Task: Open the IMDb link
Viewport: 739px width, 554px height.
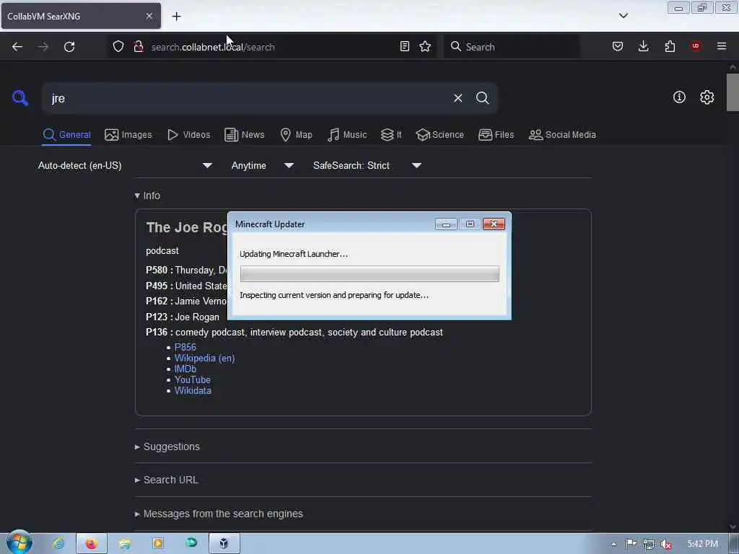Action: pos(185,369)
